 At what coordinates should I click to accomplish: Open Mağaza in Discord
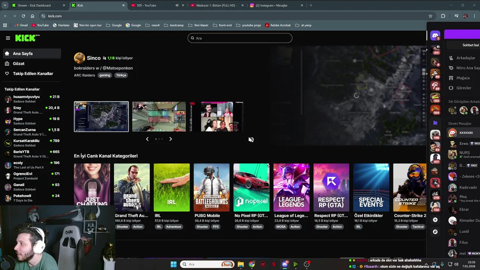463,78
